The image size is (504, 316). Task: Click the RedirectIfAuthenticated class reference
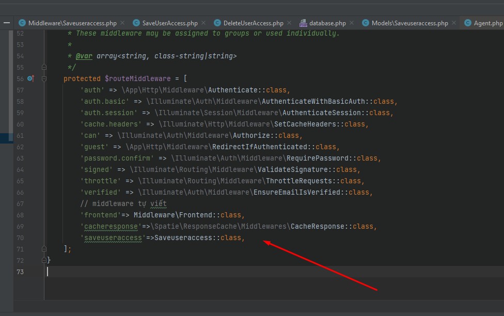click(259, 147)
